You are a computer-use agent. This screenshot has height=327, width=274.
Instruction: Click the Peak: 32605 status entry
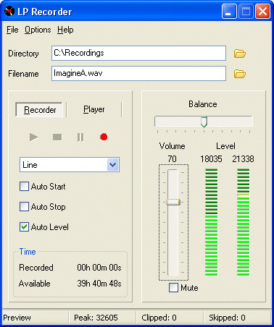96,318
